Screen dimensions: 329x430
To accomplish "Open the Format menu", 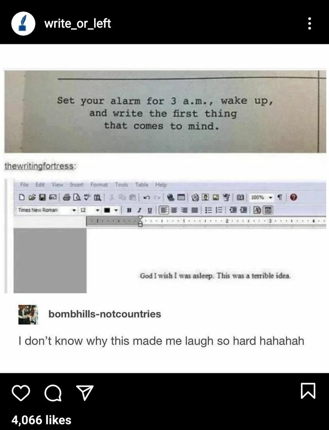I will coord(99,184).
